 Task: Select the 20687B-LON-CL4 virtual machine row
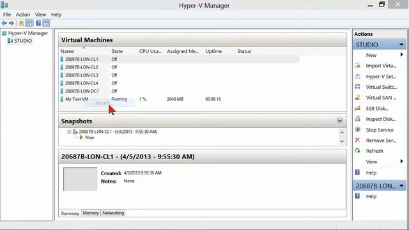click(x=179, y=83)
